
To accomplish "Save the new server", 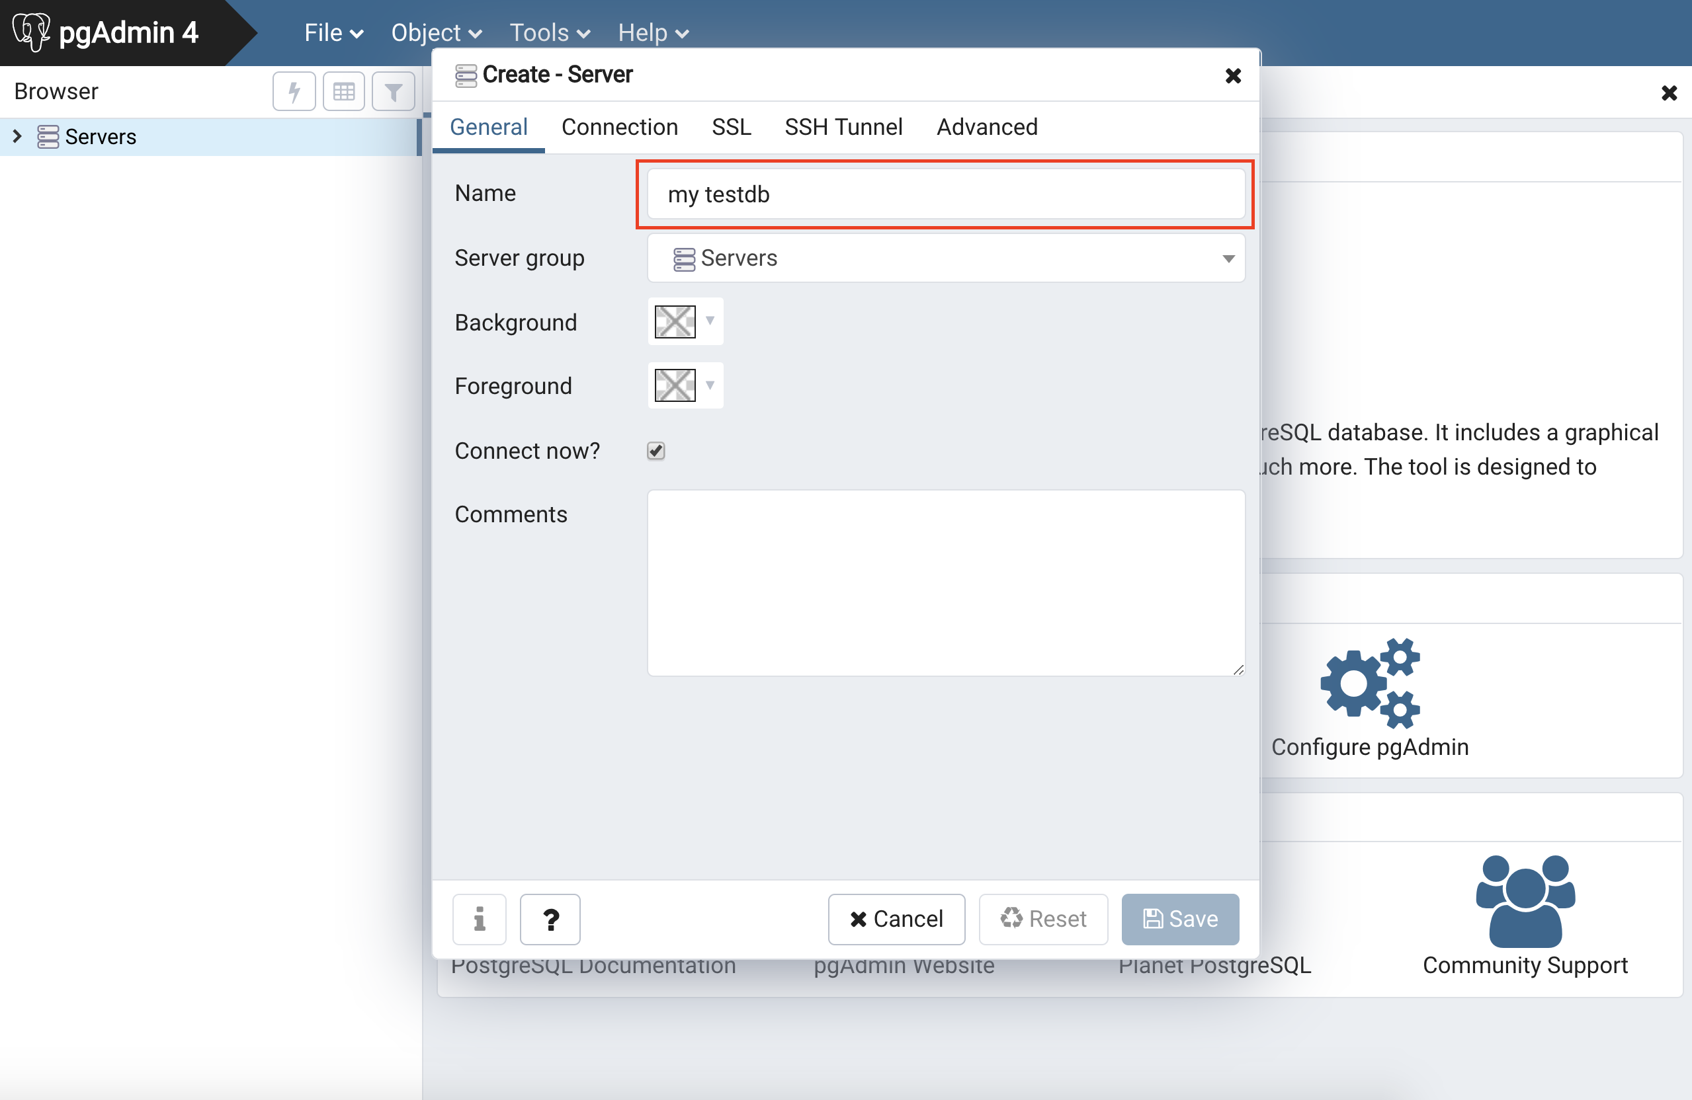I will (x=1179, y=919).
